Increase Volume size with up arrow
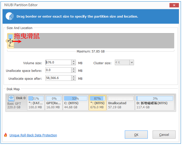 click(x=73, y=61)
